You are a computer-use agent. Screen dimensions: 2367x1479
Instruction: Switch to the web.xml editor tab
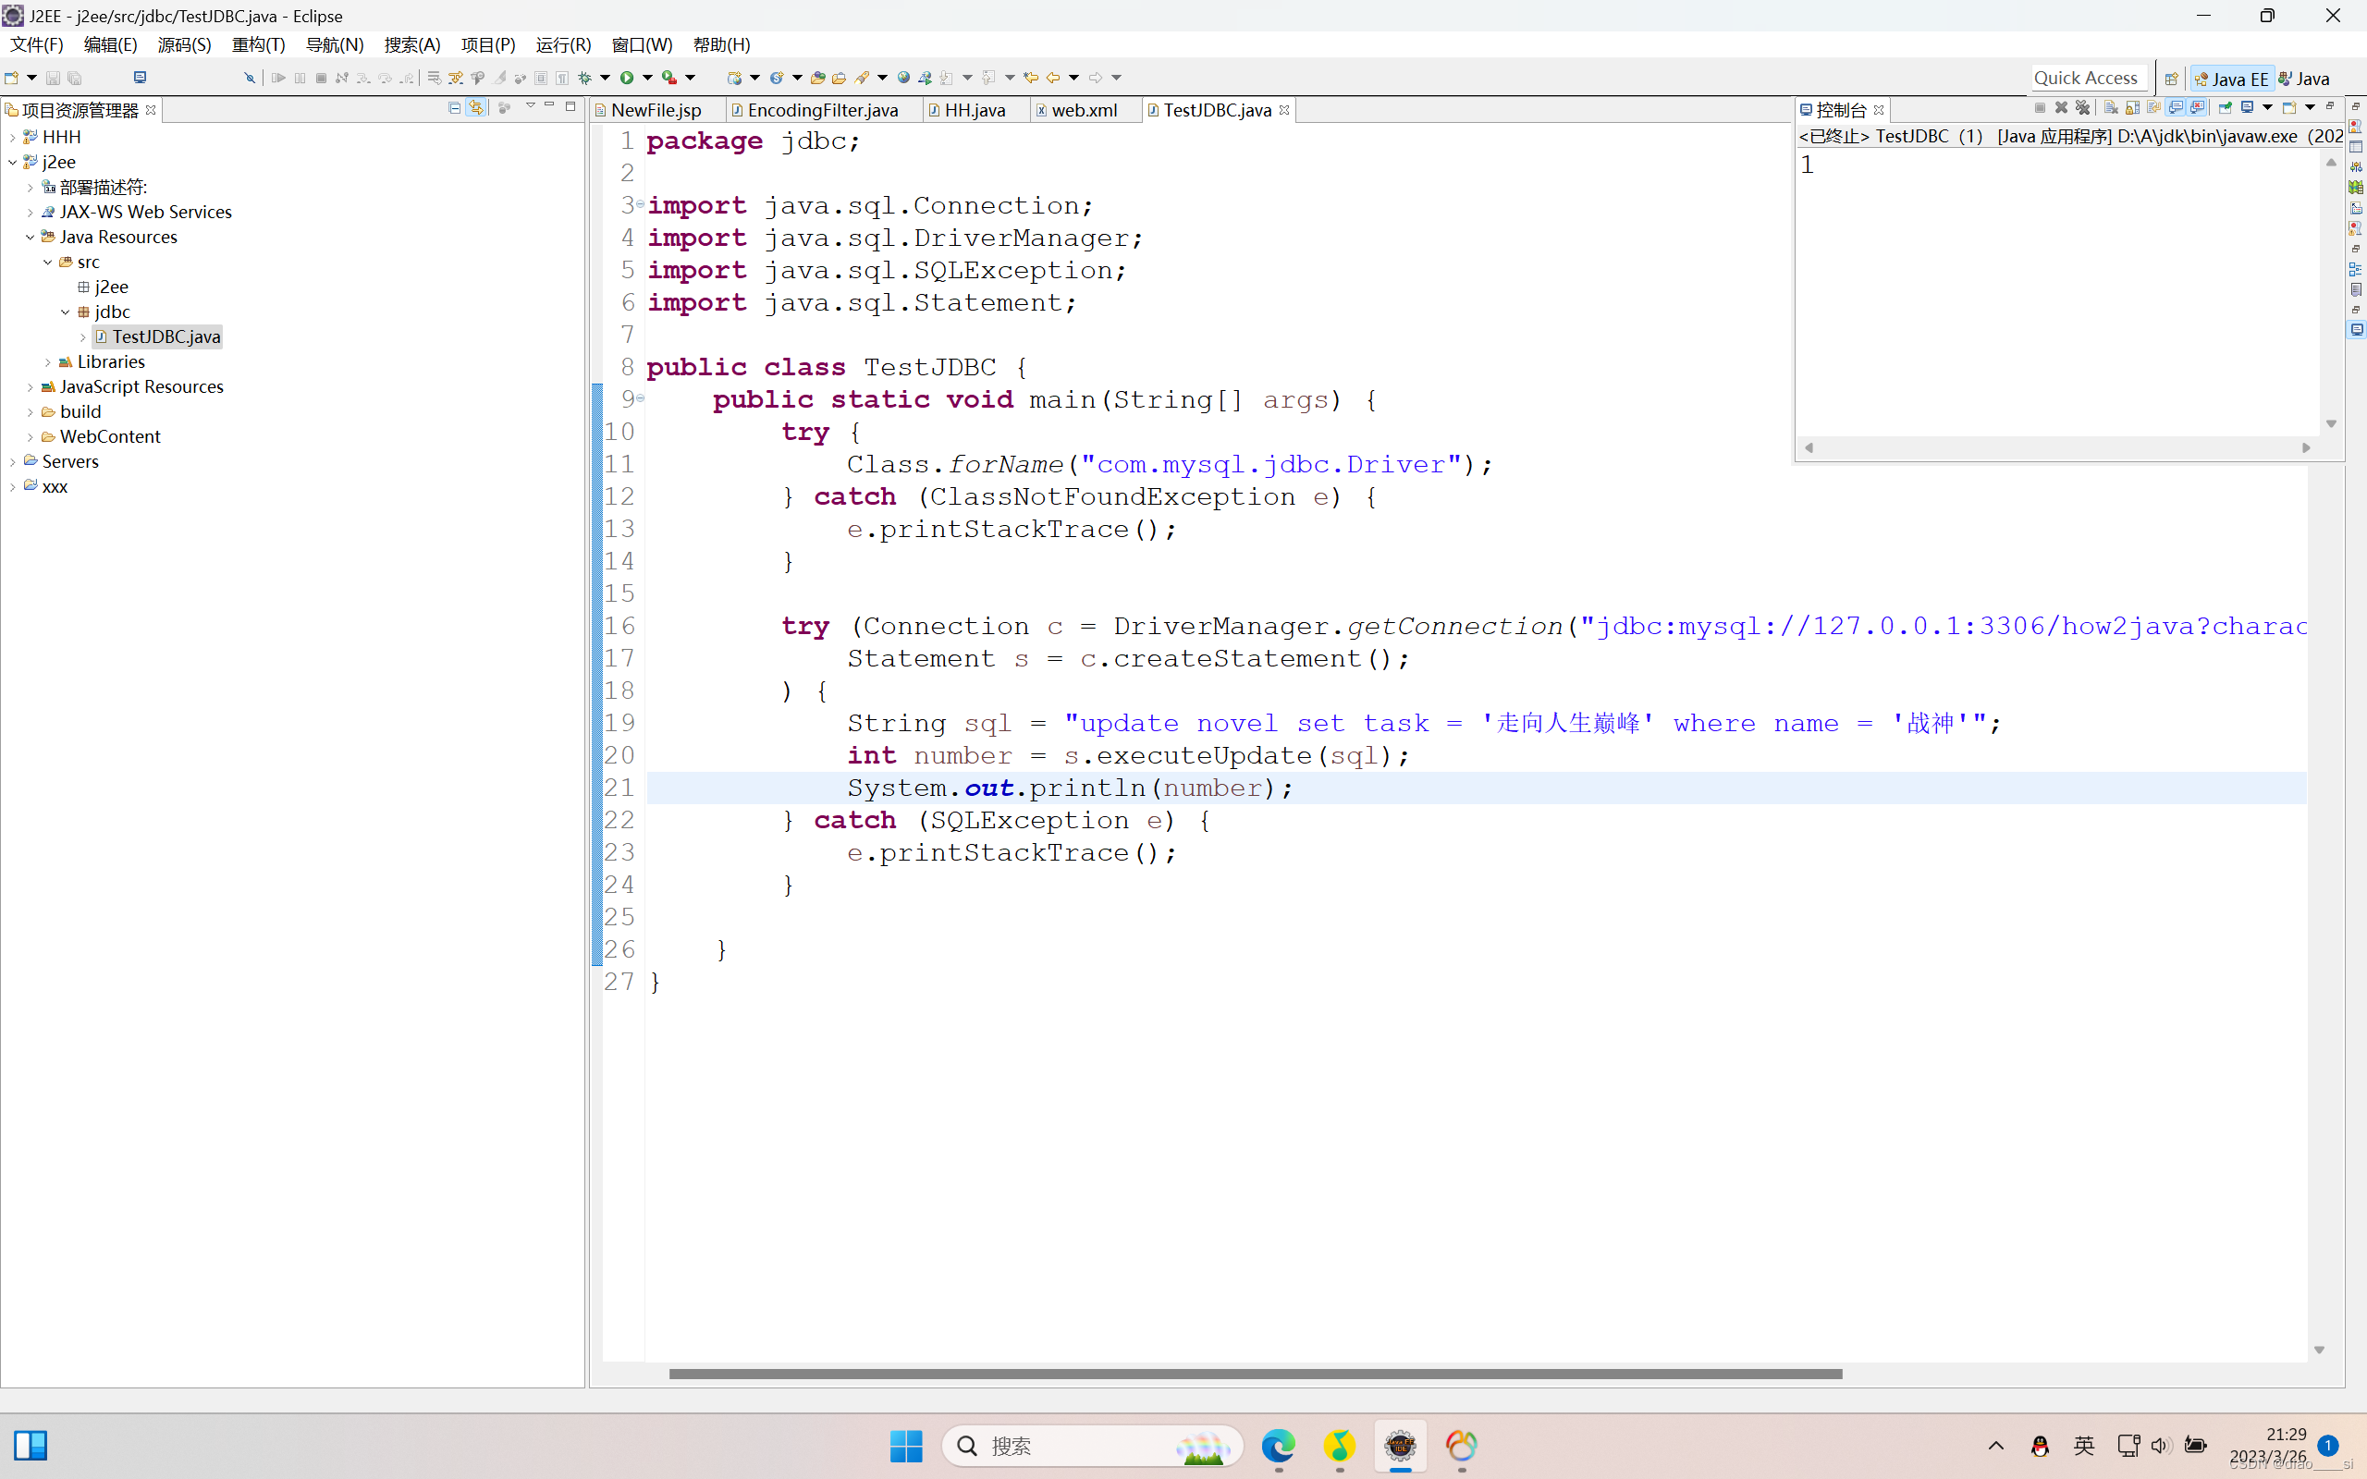1083,111
